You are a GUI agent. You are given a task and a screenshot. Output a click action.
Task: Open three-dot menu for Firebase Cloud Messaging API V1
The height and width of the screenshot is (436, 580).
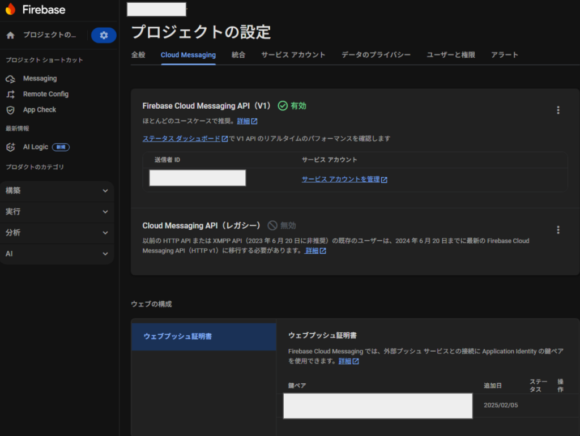pyautogui.click(x=558, y=110)
